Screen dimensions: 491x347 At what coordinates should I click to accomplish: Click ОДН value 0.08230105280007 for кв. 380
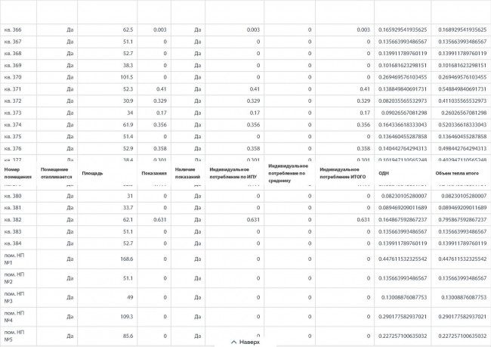(404, 197)
